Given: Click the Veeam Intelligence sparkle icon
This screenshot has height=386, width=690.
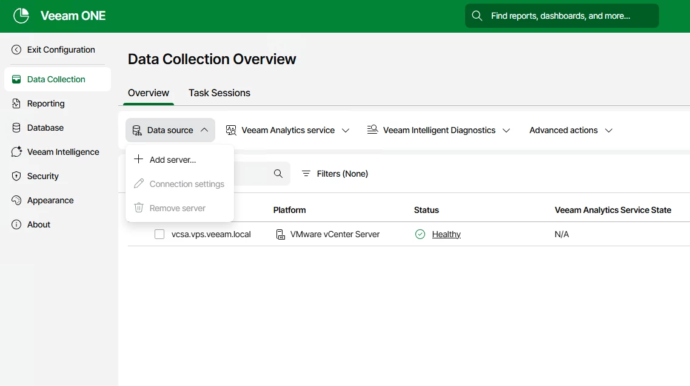Looking at the screenshot, I should (16, 152).
